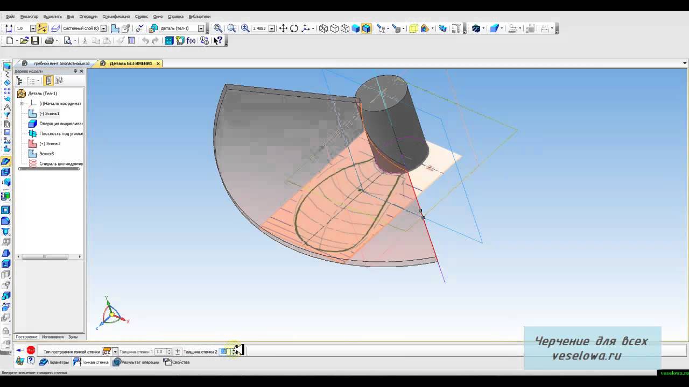
Task: Increment Толщина стенки 1 stepper
Action: click(169, 350)
